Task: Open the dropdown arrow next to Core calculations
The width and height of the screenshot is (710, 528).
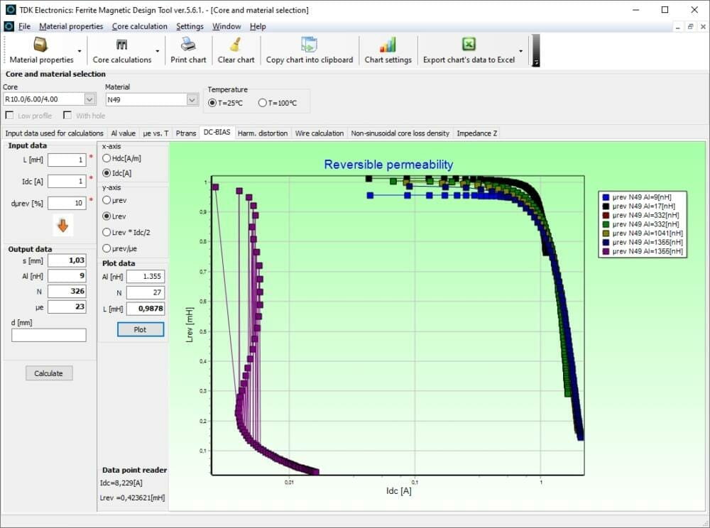Action: coord(158,50)
